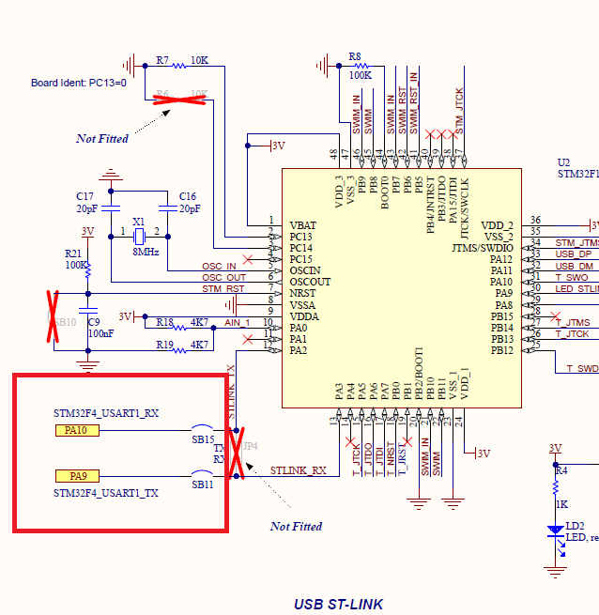Click the STM32F4_USART1_RX text

click(x=106, y=413)
